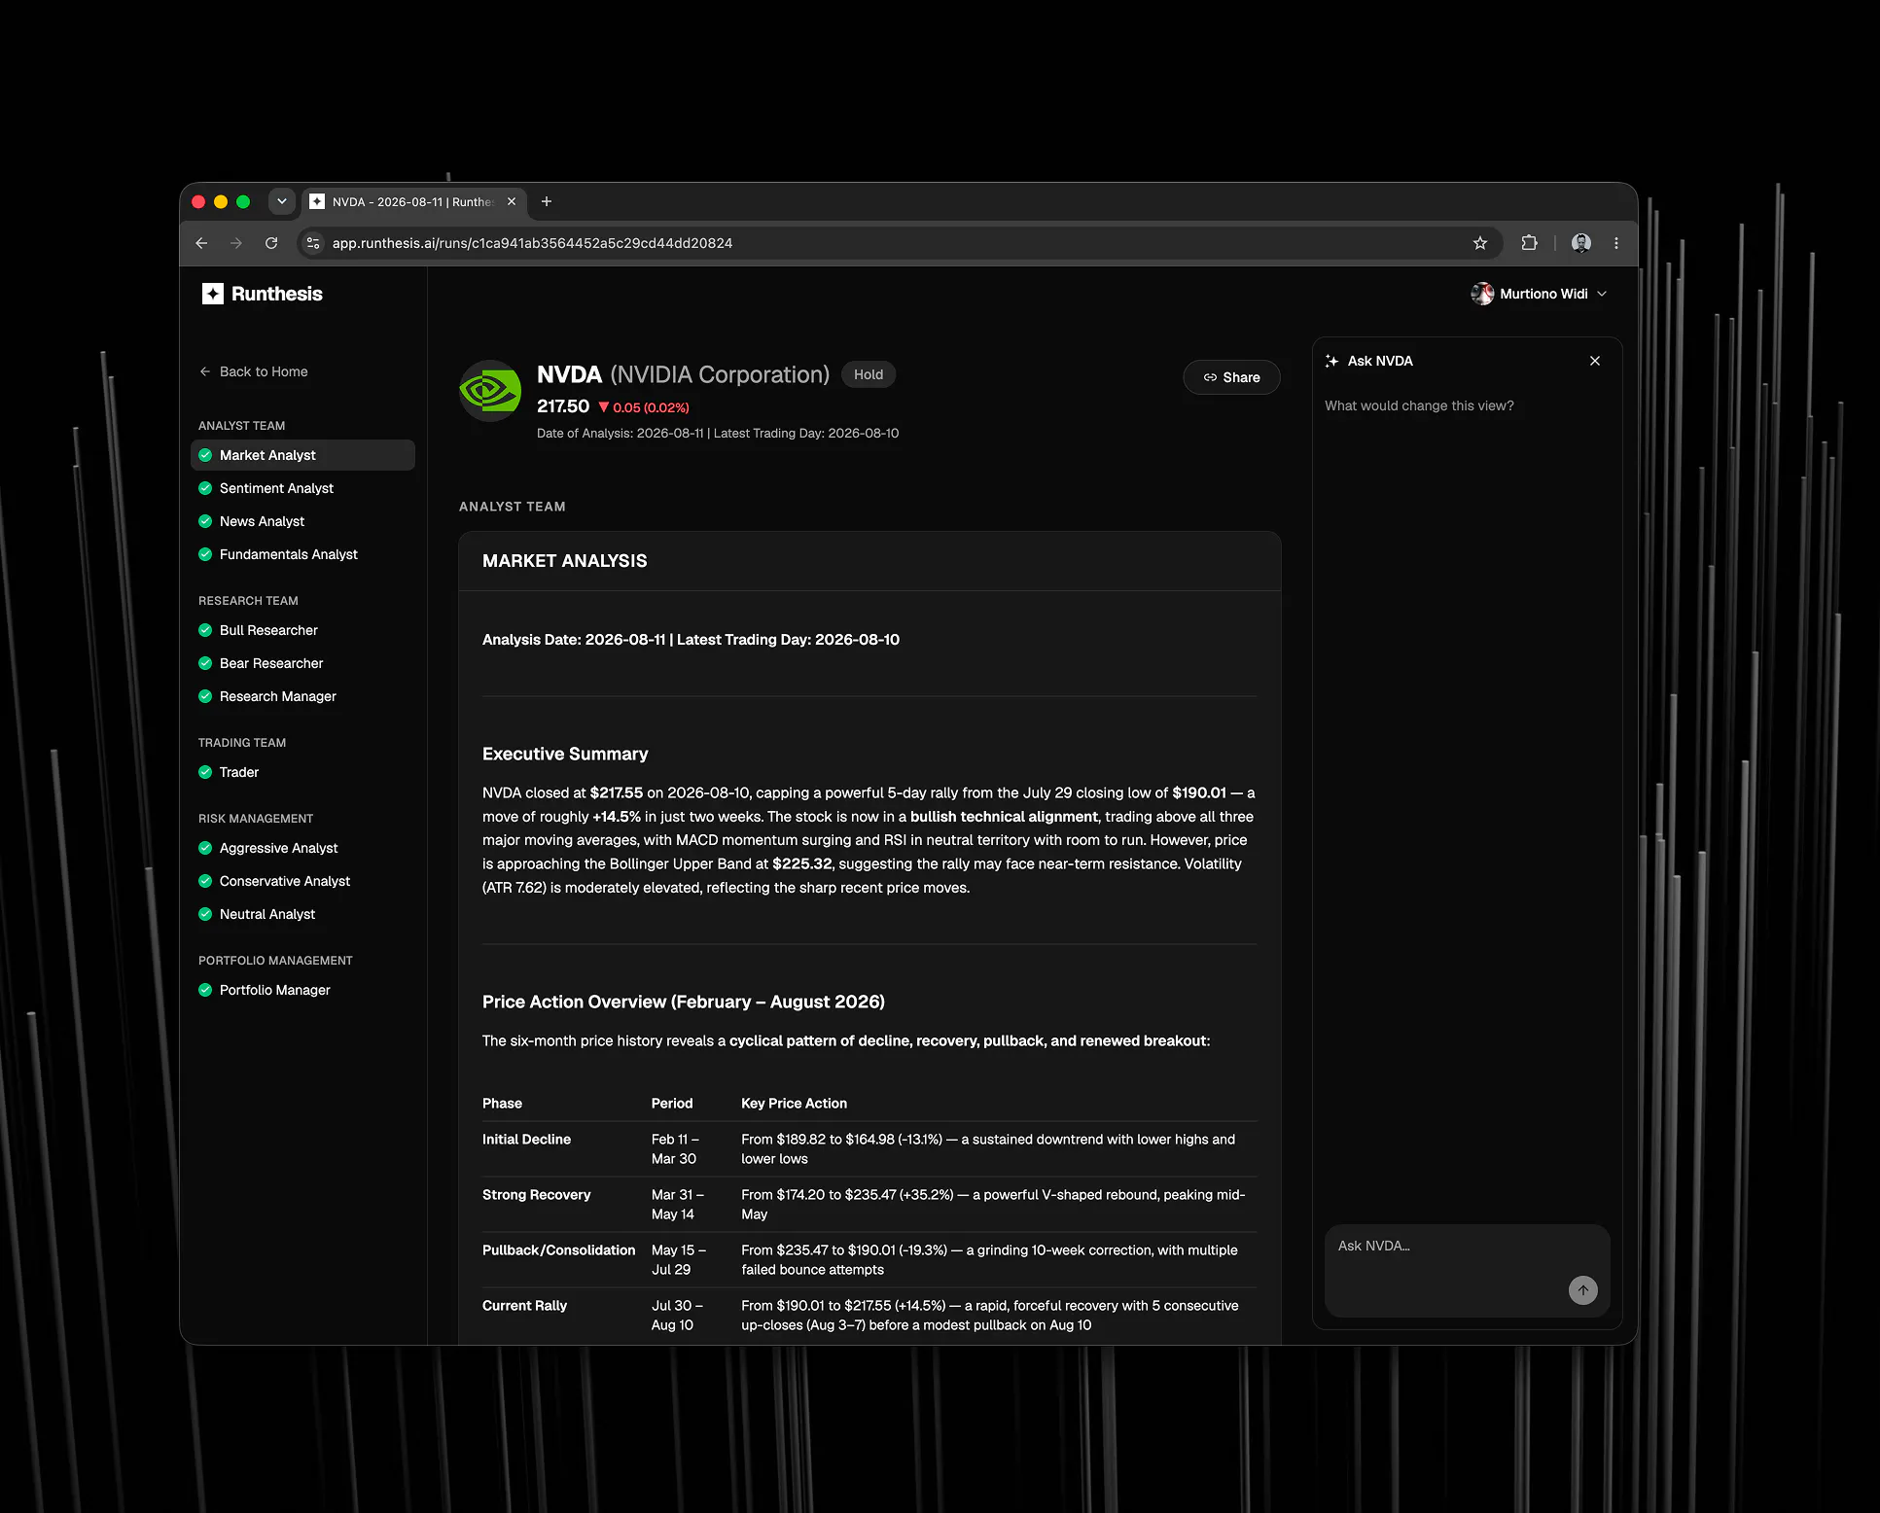Click the Ask NVDA sparkle icon
Viewport: 1880px width, 1513px height.
pos(1332,361)
